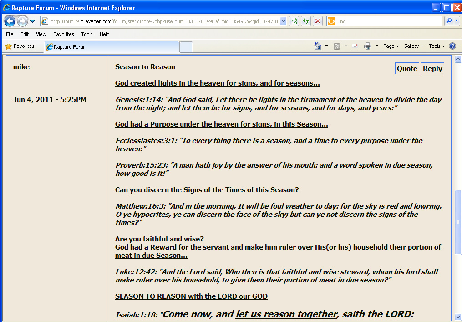Open the Help menu
This screenshot has height=322, width=462.
(105, 34)
